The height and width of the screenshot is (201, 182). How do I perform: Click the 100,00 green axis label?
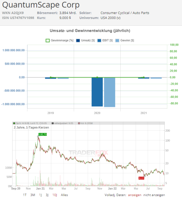tap(174, 45)
